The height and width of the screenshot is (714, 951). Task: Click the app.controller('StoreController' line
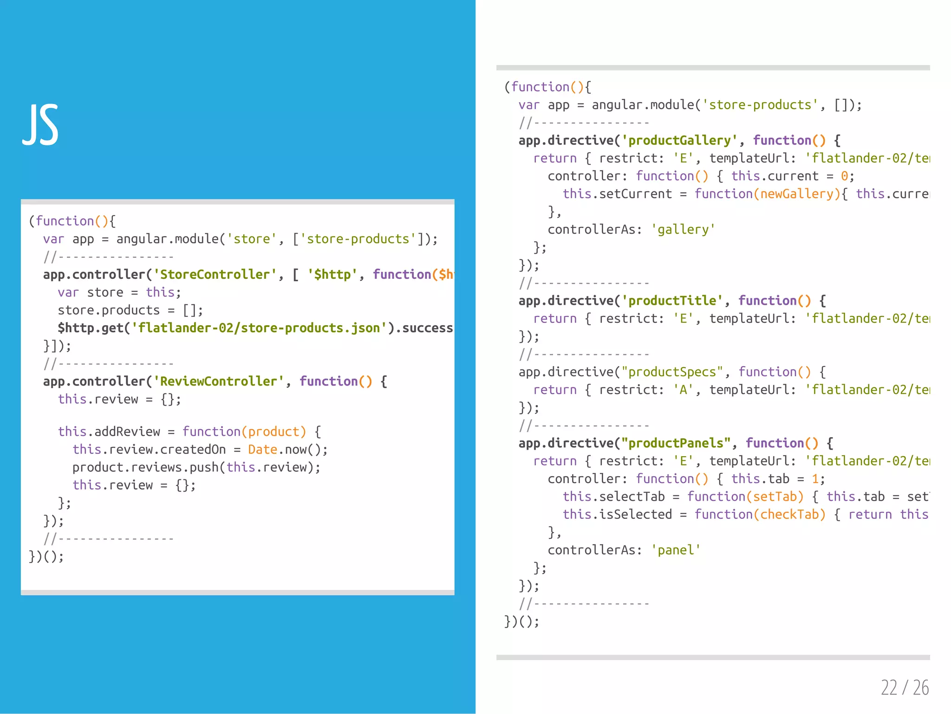248,275
